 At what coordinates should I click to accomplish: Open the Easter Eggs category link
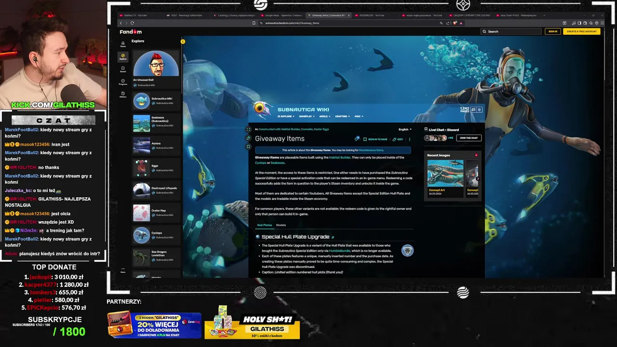click(321, 129)
